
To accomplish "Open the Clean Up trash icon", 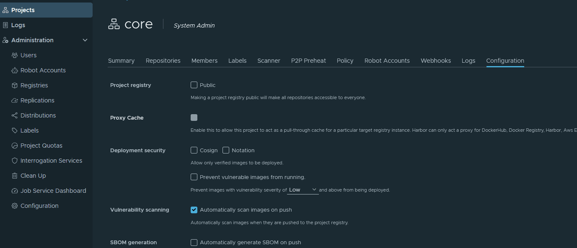I will tap(14, 175).
